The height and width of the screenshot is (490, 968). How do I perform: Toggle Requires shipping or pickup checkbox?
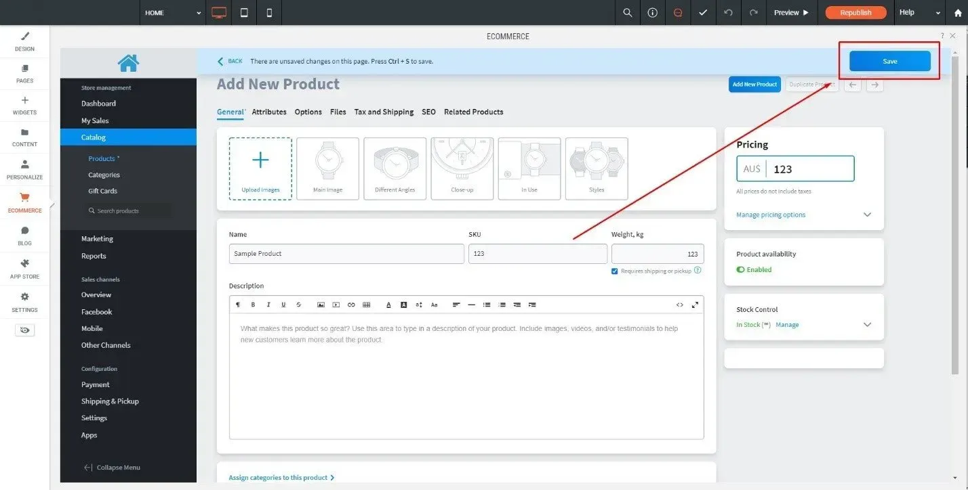tap(615, 271)
